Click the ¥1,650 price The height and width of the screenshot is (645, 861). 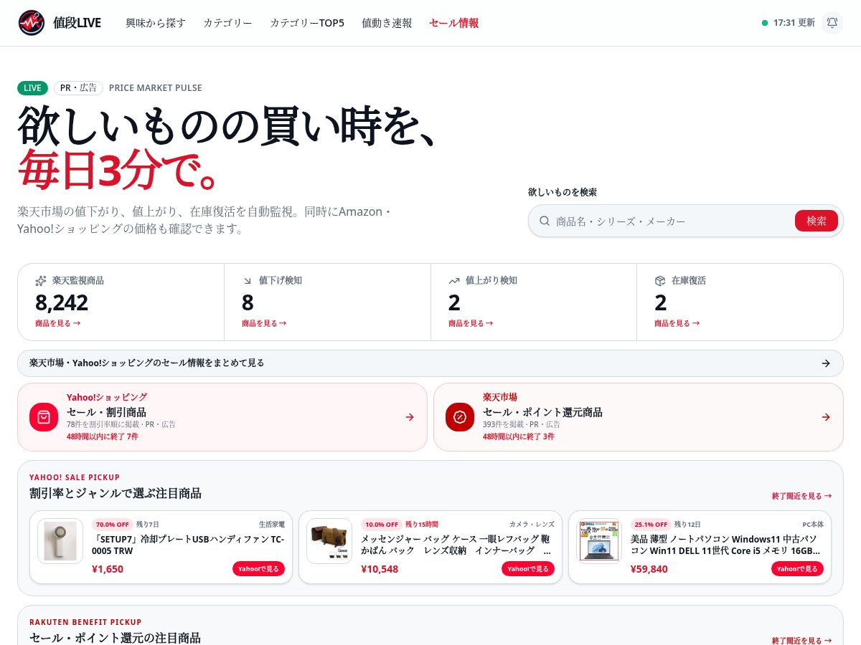point(108,569)
